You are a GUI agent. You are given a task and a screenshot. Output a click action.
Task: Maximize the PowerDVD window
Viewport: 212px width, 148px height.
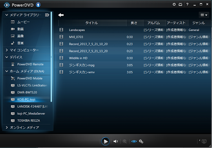[x=201, y=4]
